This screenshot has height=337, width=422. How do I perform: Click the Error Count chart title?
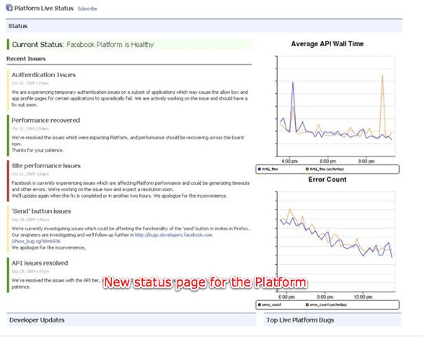(328, 180)
